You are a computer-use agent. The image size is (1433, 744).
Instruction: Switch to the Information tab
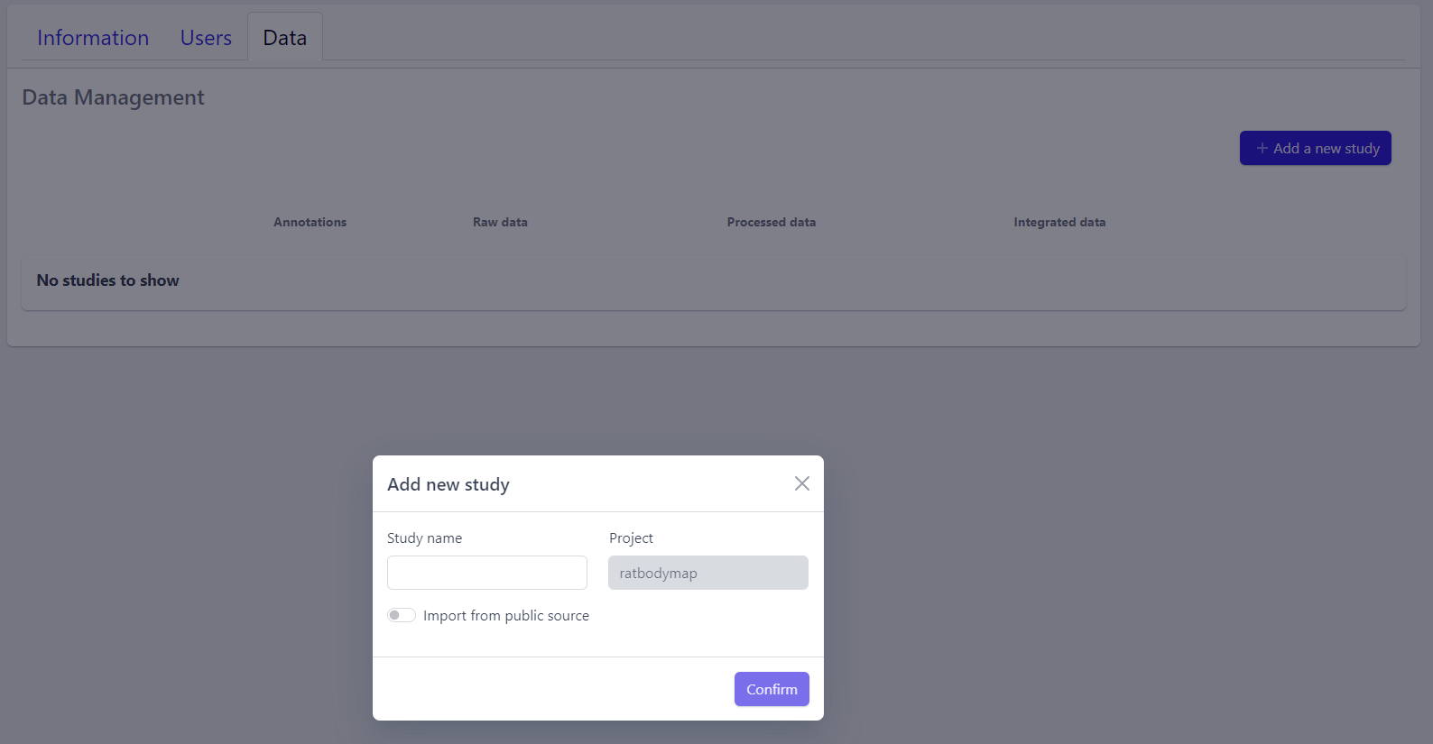pyautogui.click(x=93, y=38)
